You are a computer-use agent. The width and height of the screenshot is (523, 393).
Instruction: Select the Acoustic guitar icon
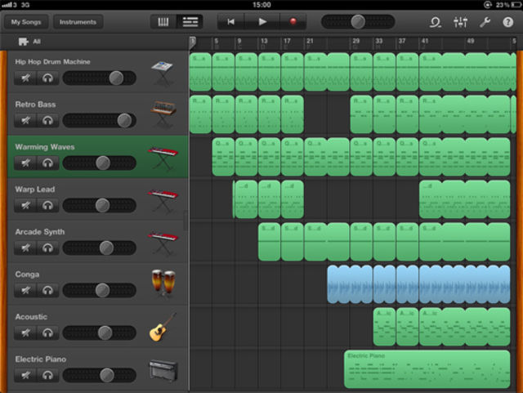pyautogui.click(x=163, y=327)
